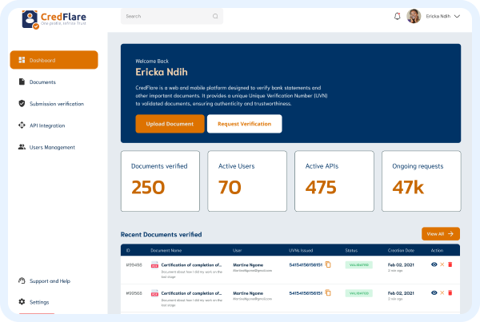Viewport: 480px width, 322px height.
Task: Click the X icon for document #99498
Action: tap(442, 264)
